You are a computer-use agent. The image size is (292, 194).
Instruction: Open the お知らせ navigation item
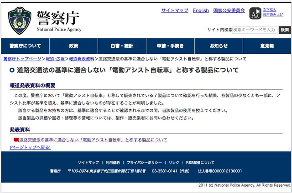click(219, 46)
